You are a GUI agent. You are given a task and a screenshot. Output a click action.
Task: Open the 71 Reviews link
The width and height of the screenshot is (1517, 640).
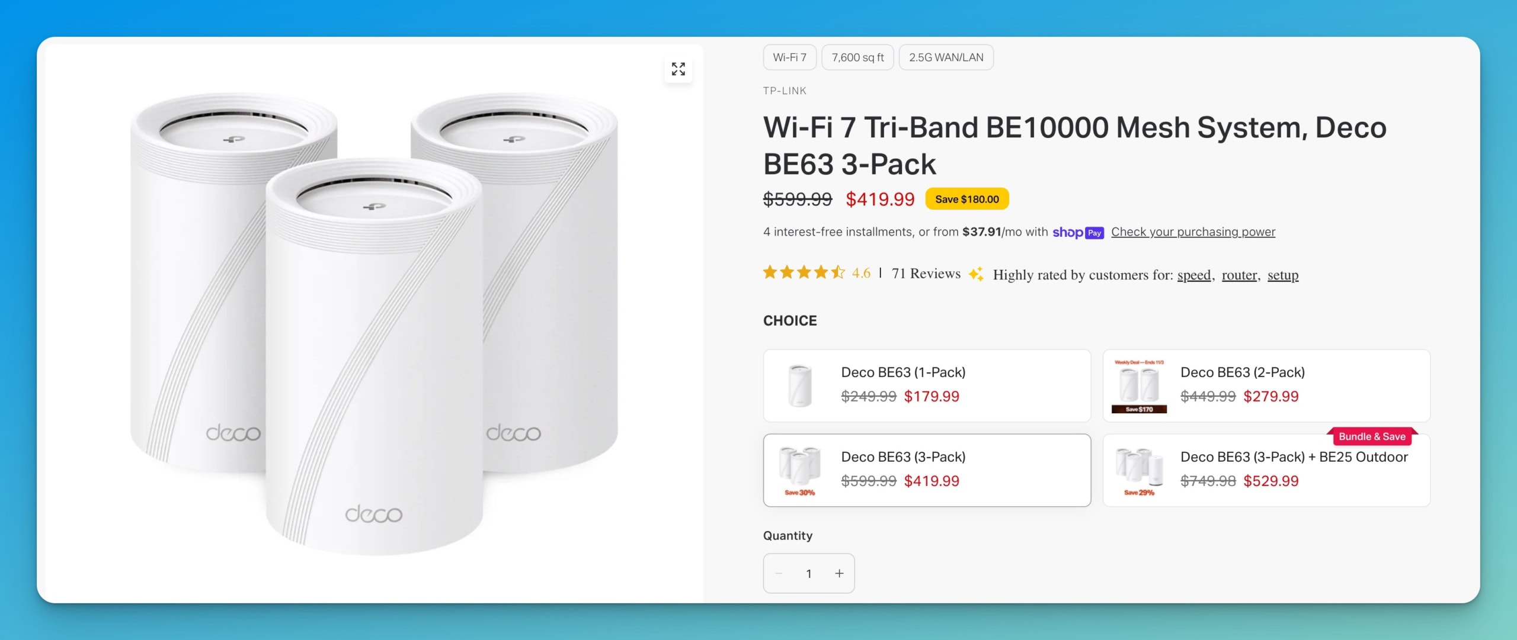[926, 274]
